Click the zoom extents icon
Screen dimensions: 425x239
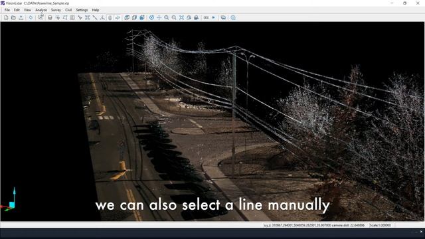pyautogui.click(x=181, y=18)
